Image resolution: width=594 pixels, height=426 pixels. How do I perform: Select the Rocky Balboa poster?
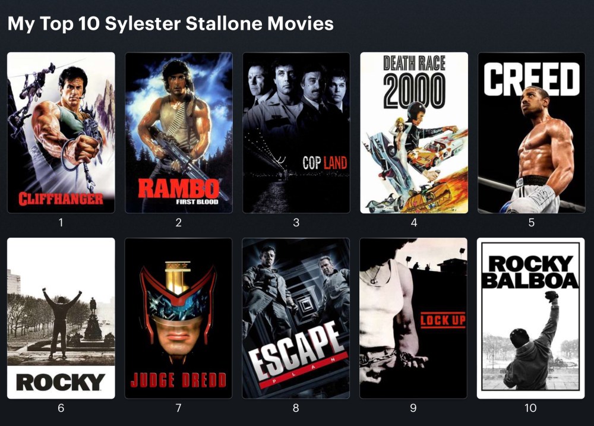530,318
